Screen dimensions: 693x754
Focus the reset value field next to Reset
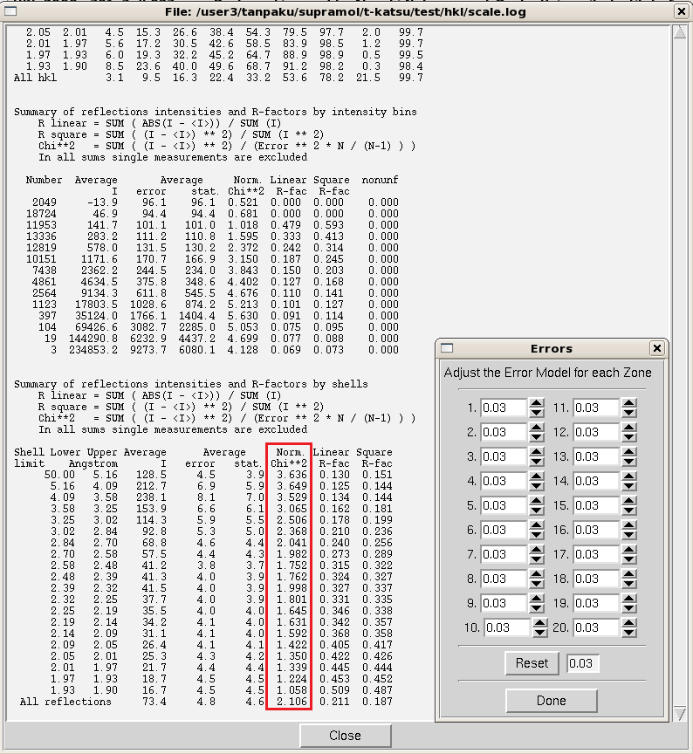coord(582,663)
